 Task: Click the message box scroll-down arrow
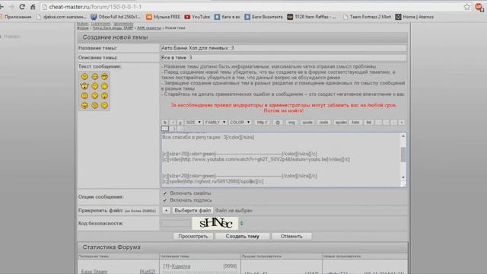(403, 177)
